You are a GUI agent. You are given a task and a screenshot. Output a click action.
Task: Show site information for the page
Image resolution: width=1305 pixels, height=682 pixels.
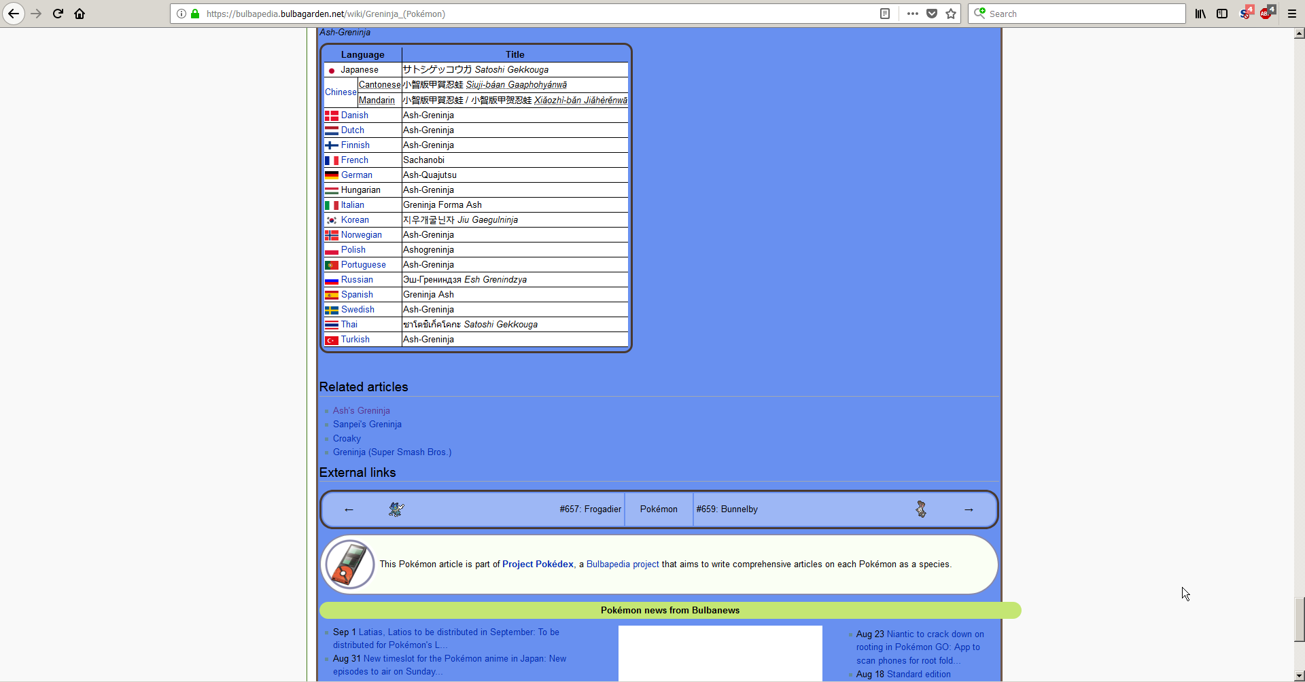click(181, 14)
